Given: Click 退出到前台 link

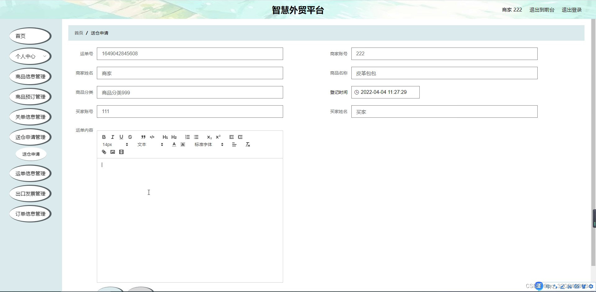Looking at the screenshot, I should (x=542, y=10).
